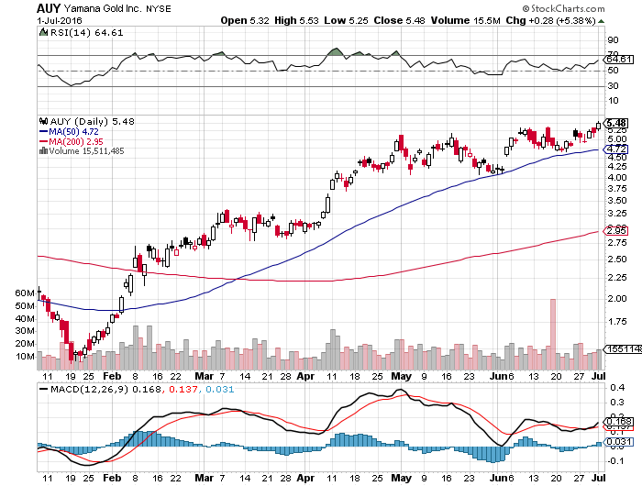Click the blue MA(50) 4.72 legend
The width and height of the screenshot is (642, 486).
[x=69, y=131]
